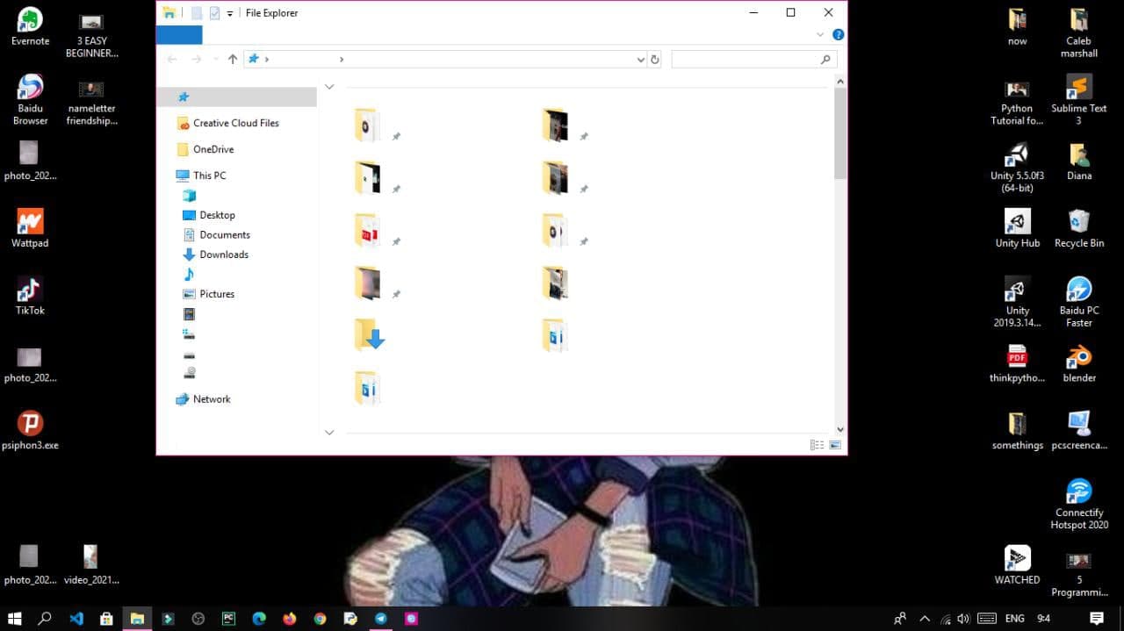The image size is (1124, 631).
Task: Open the Action Center notifications
Action: tap(1096, 618)
